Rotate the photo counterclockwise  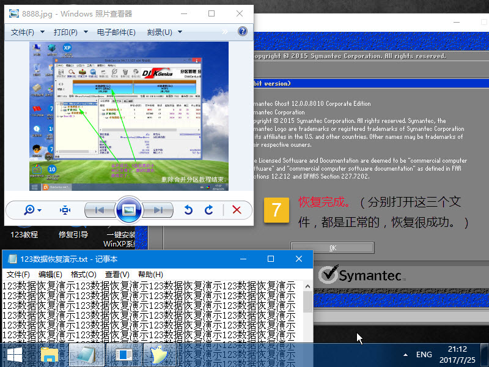click(x=188, y=210)
